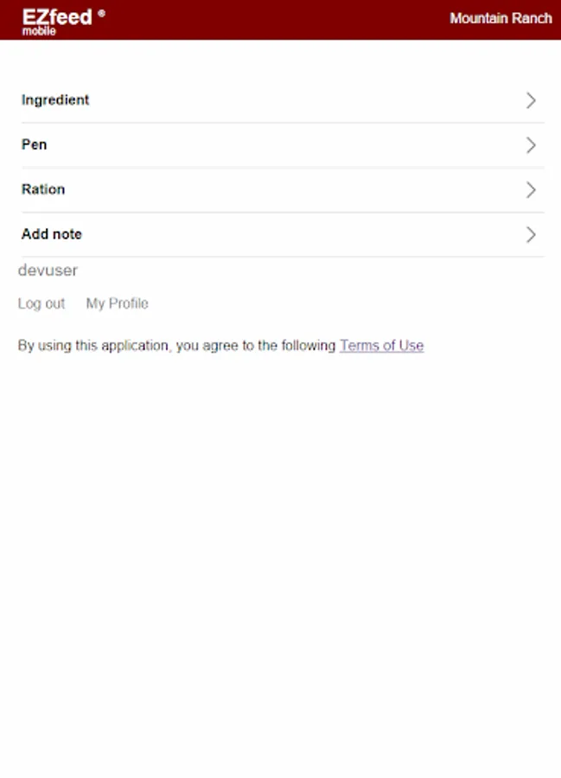Click the chevron arrow beside Ingredient
Screen dimensions: 561x778
point(531,100)
